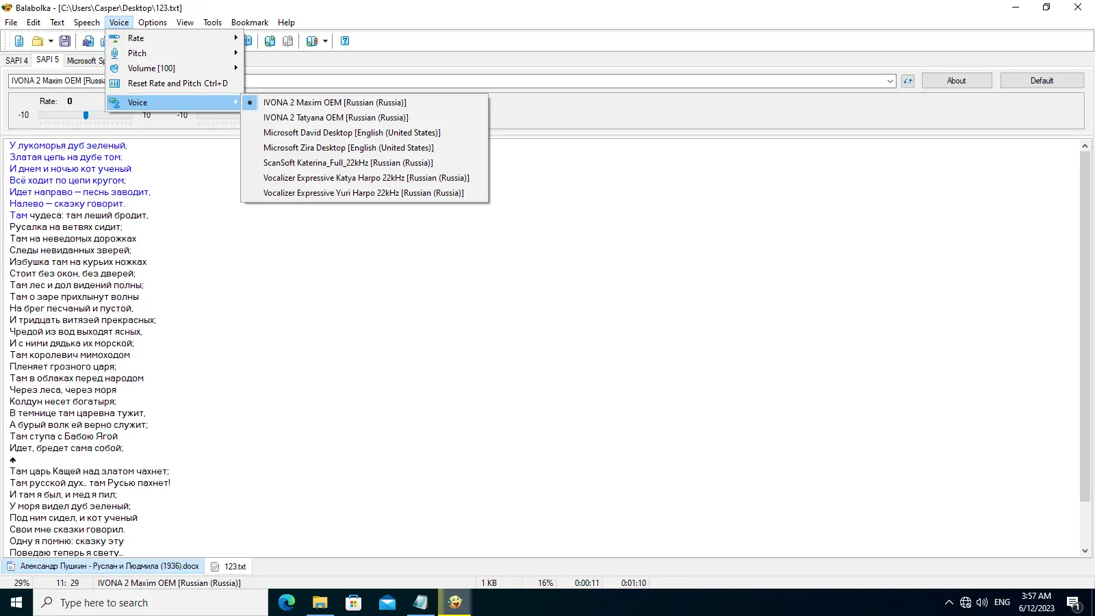Open the Edit menu
This screenshot has height=616, width=1095.
click(x=34, y=23)
